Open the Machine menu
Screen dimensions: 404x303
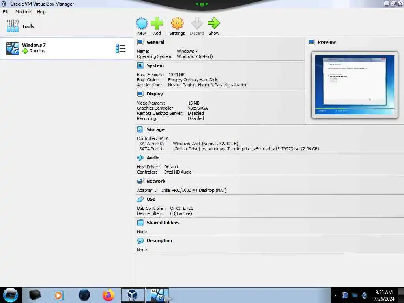(23, 12)
